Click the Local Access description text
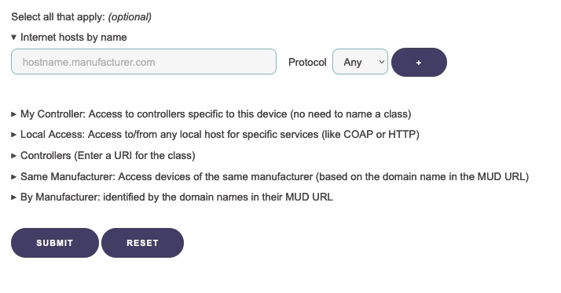This screenshot has width=561, height=293. click(x=254, y=135)
